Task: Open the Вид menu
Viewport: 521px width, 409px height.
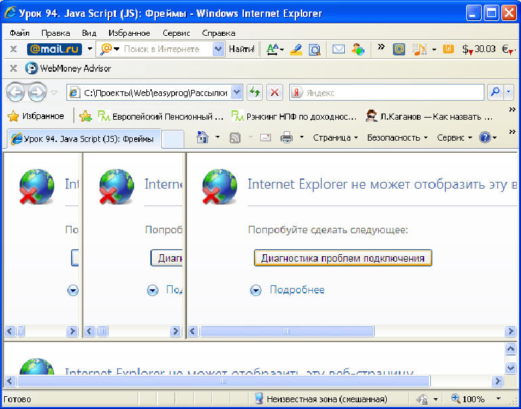Action: pos(89,33)
